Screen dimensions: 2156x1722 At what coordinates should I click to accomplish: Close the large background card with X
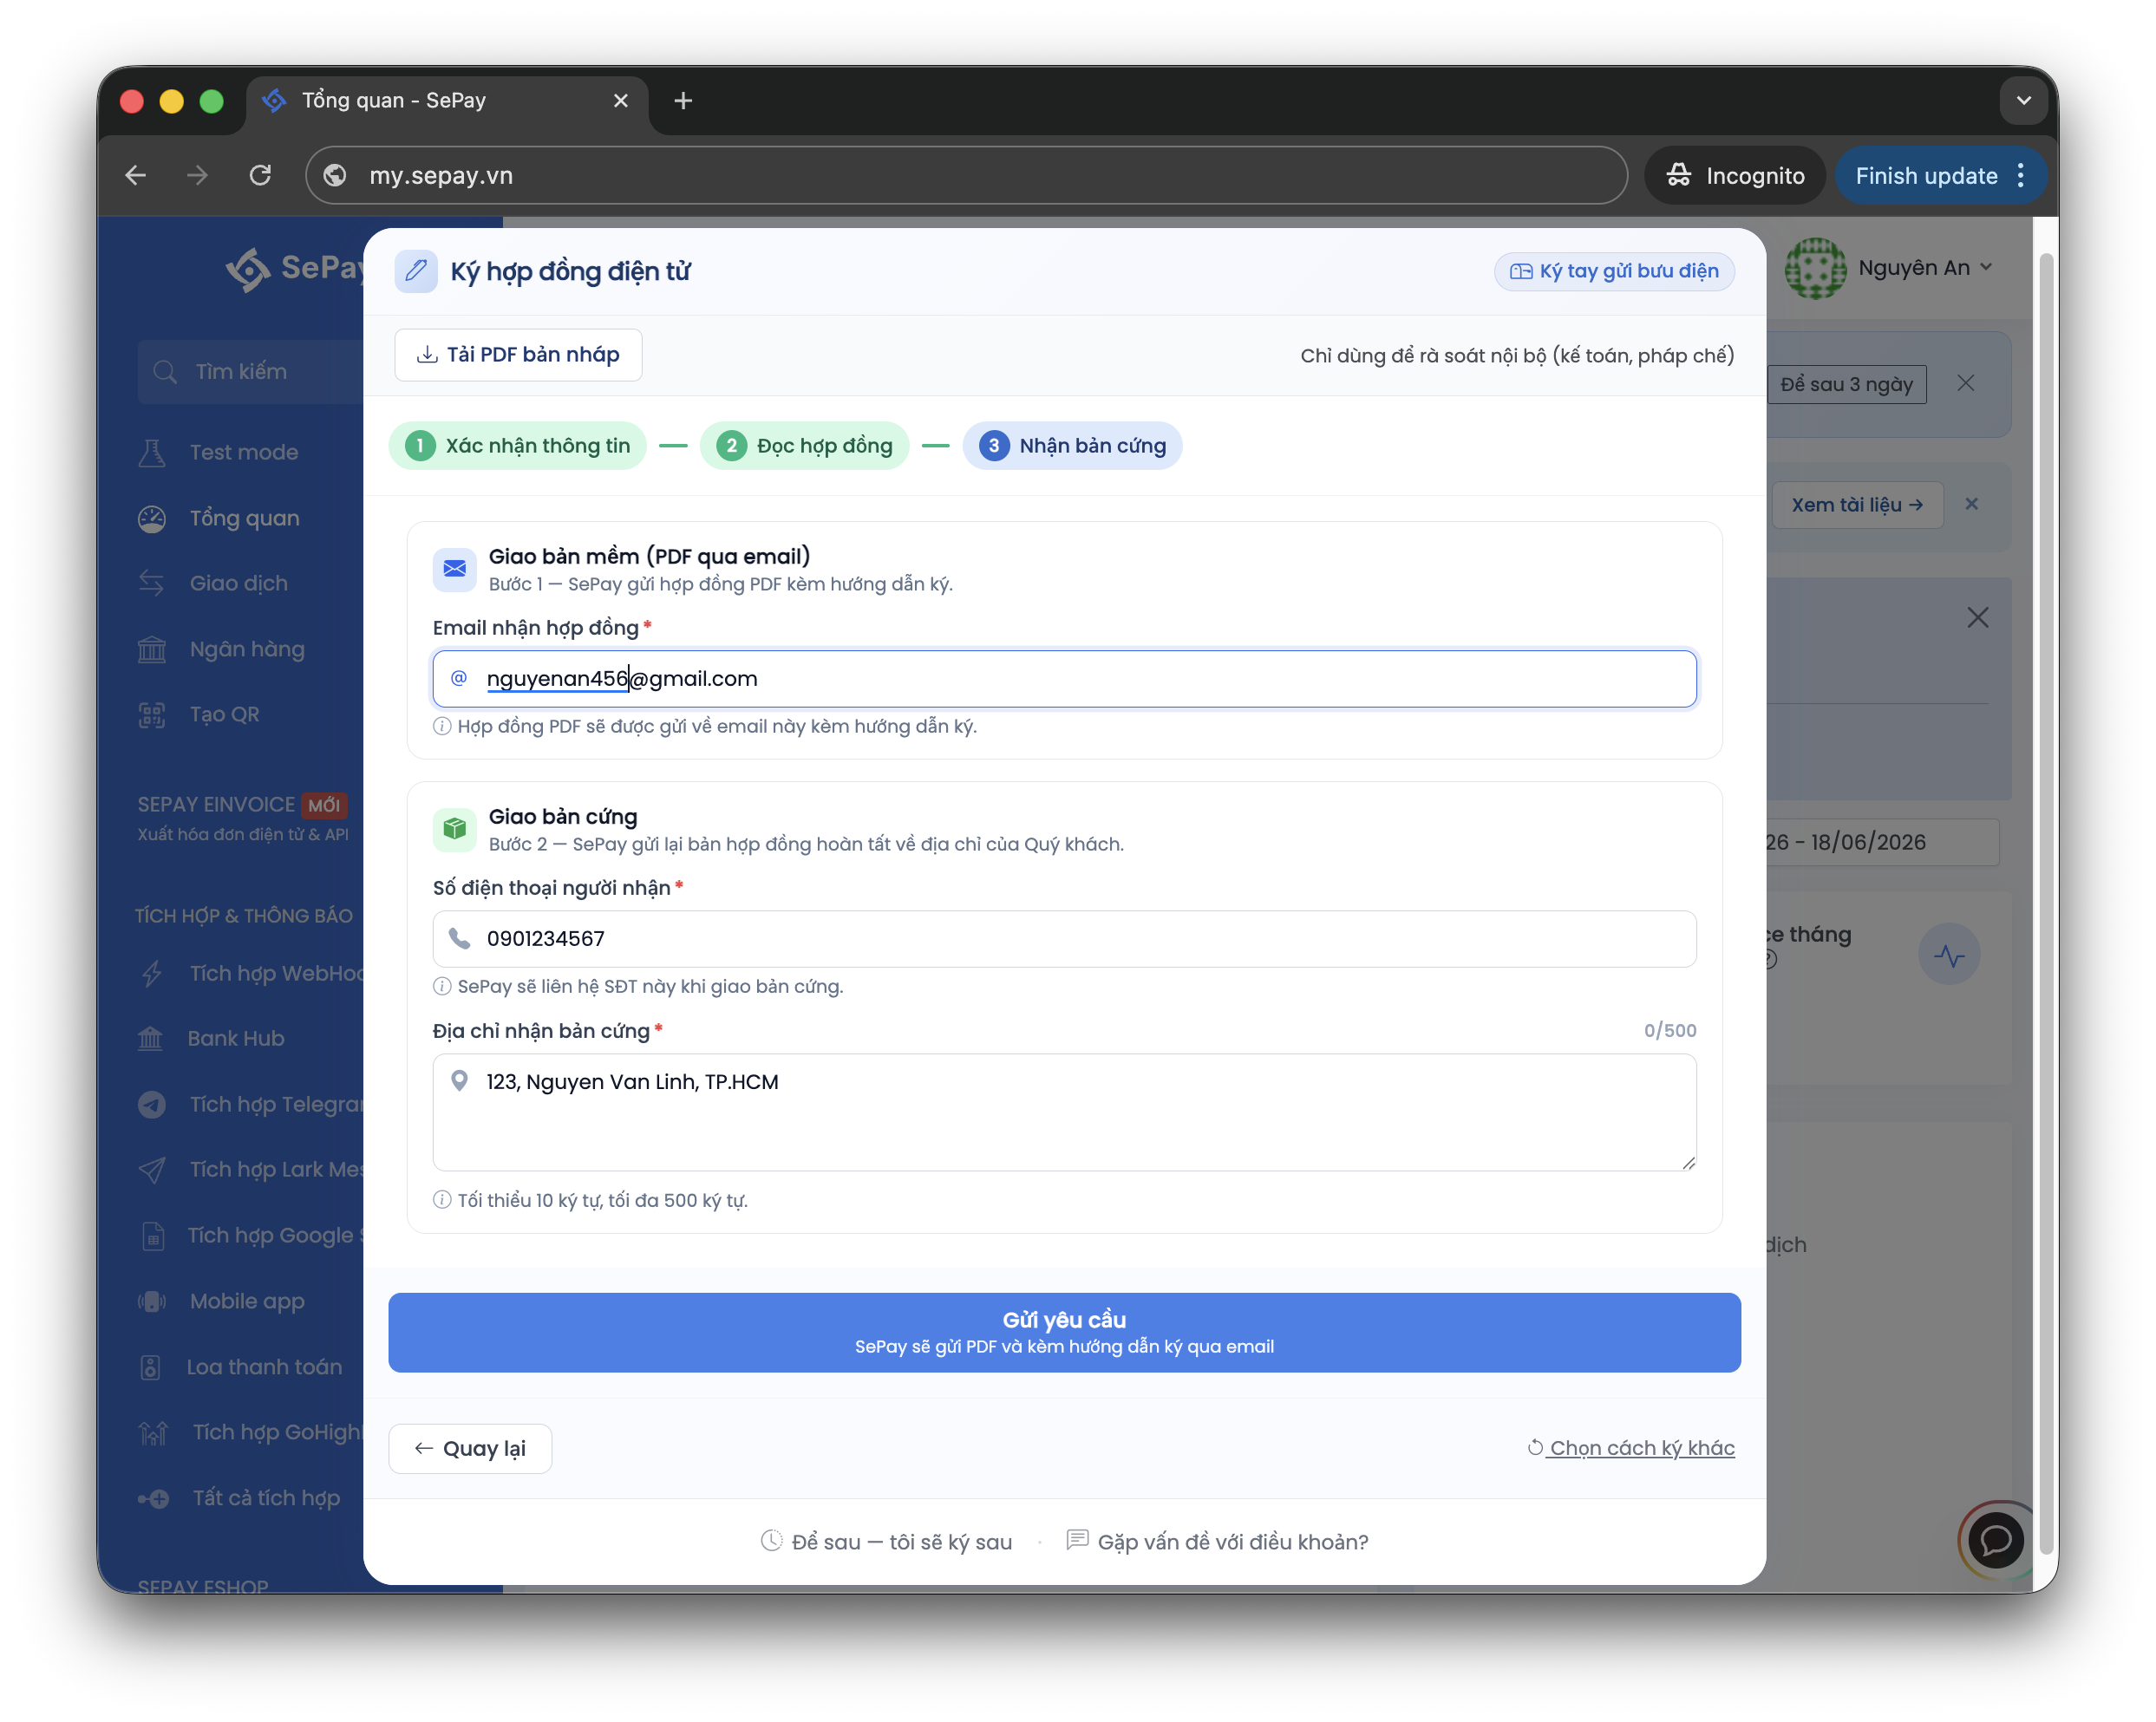point(1977,617)
